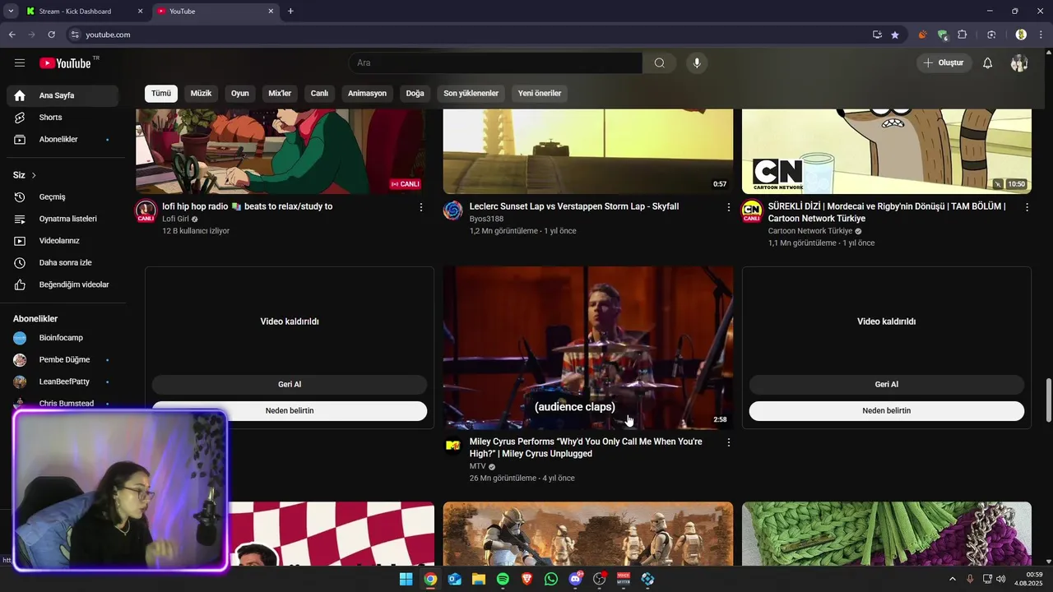Open Spotify from the taskbar
This screenshot has height=592, width=1053.
click(x=503, y=579)
